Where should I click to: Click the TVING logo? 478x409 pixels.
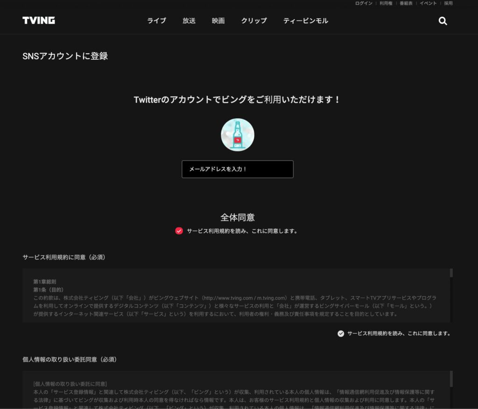click(x=39, y=21)
